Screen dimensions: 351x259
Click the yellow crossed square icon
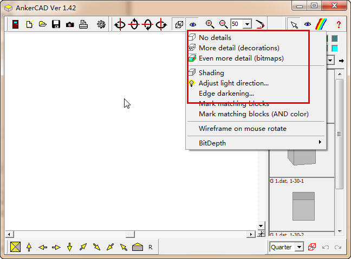pyautogui.click(x=16, y=247)
